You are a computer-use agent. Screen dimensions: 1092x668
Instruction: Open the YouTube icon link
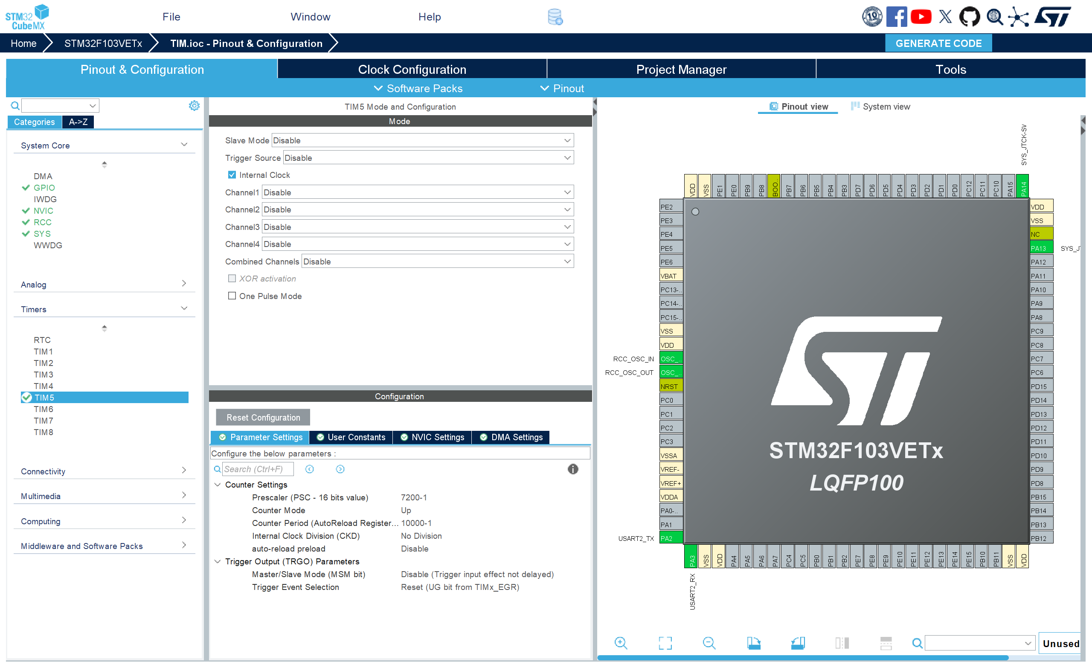[921, 17]
